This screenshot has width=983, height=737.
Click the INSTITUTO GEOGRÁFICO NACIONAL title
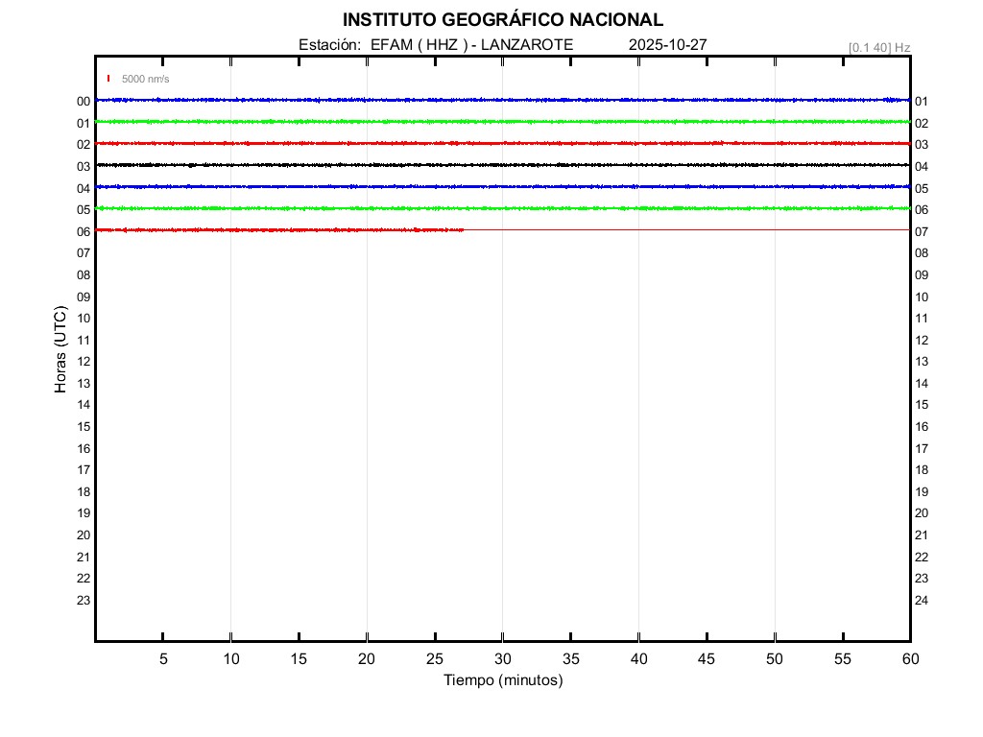(x=502, y=20)
